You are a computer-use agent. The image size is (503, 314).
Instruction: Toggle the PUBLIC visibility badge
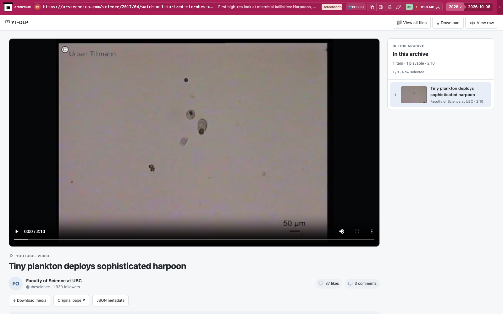click(x=356, y=7)
